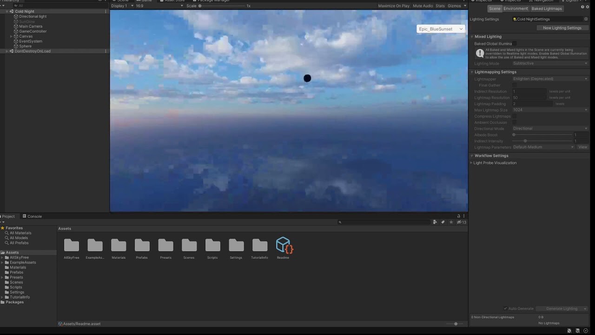Switch to the Baked Lightmaps tab
This screenshot has height=335, width=595.
tap(546, 8)
